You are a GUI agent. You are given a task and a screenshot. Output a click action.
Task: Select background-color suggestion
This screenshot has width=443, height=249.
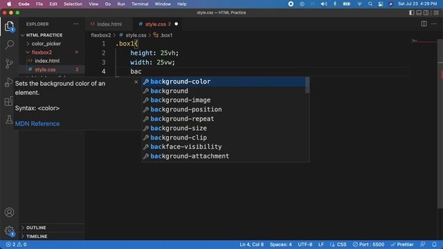(223, 82)
